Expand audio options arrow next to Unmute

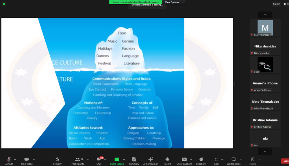pyautogui.click(x=15, y=159)
